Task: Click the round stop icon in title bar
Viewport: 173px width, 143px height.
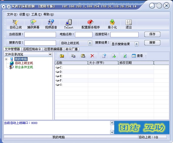Action: pos(4,7)
